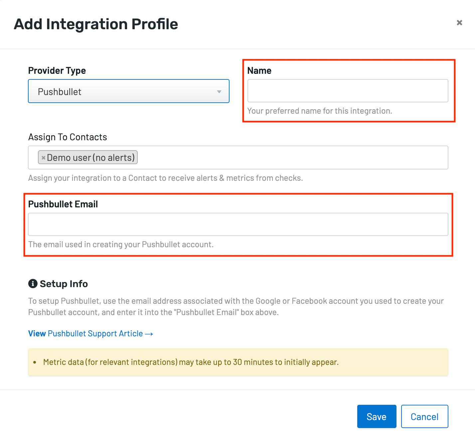Open the Provider Type dropdown
The image size is (475, 442).
(129, 91)
